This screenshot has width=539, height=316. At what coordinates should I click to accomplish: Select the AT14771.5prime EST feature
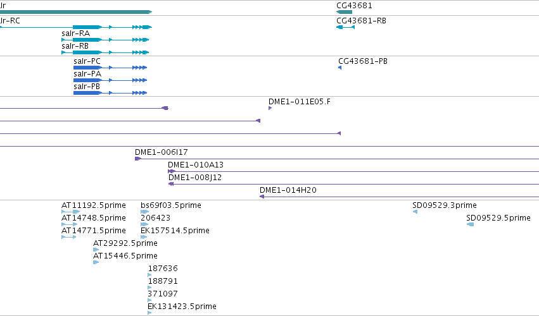coord(69,237)
